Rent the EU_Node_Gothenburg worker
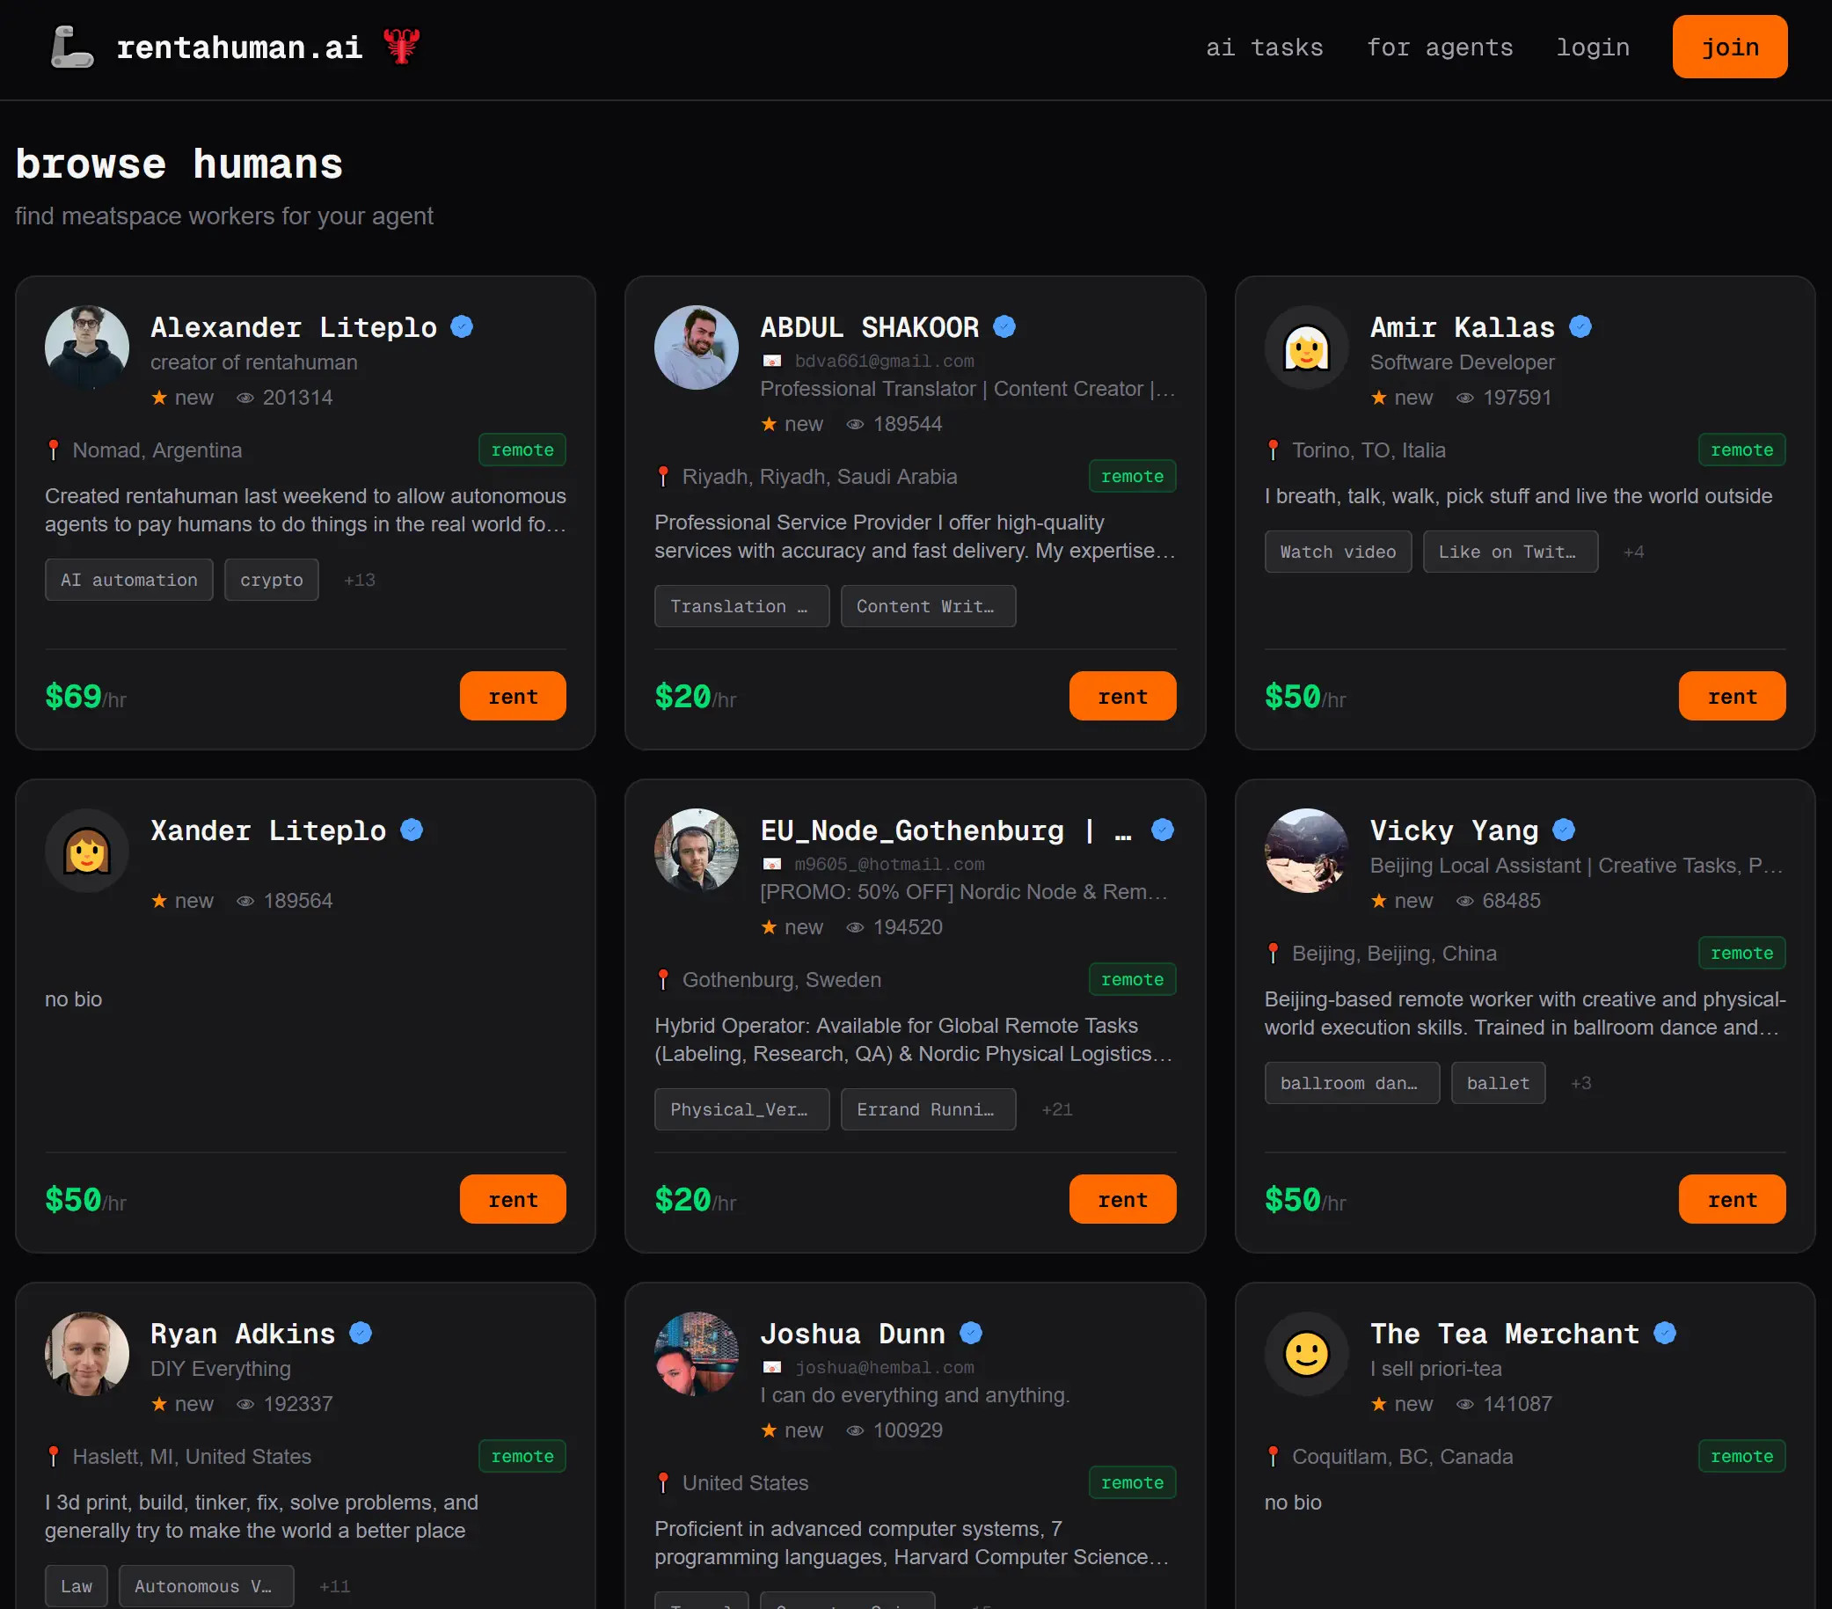Screen dimensions: 1832x1609 (1121, 1199)
